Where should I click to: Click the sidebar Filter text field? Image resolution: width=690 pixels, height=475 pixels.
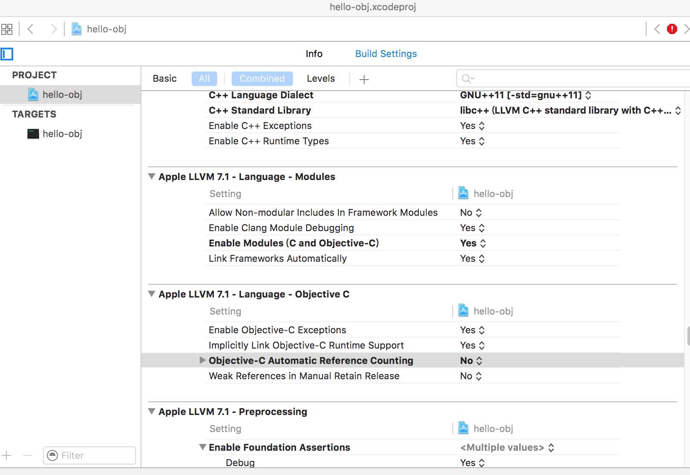coord(89,455)
